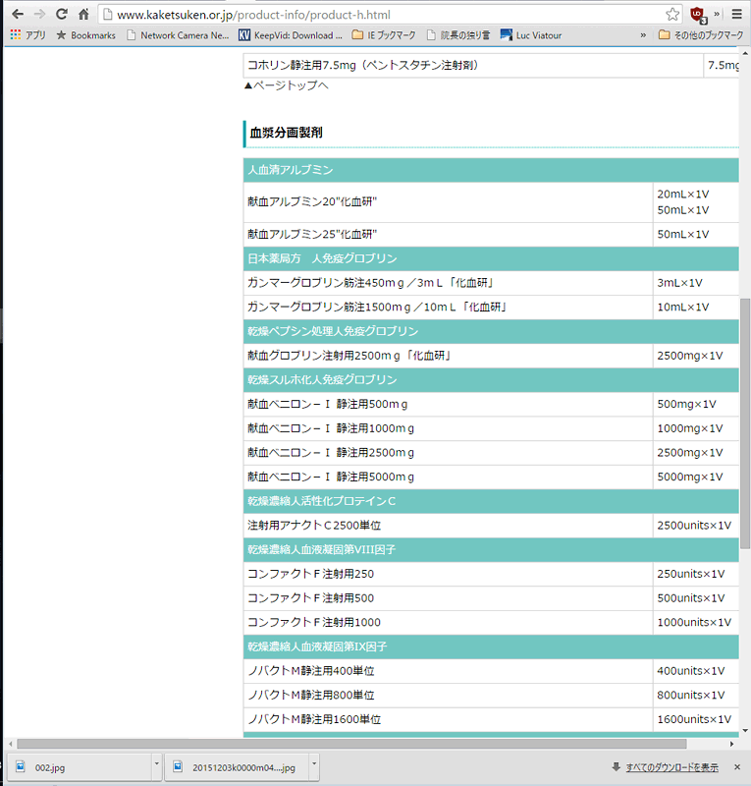Viewport: 751px width, 786px height.
Task: Select コンファクトF注射用1000 row
Action: (x=491, y=622)
